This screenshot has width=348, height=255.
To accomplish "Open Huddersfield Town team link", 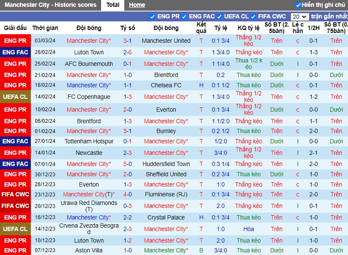I will [x=166, y=164].
